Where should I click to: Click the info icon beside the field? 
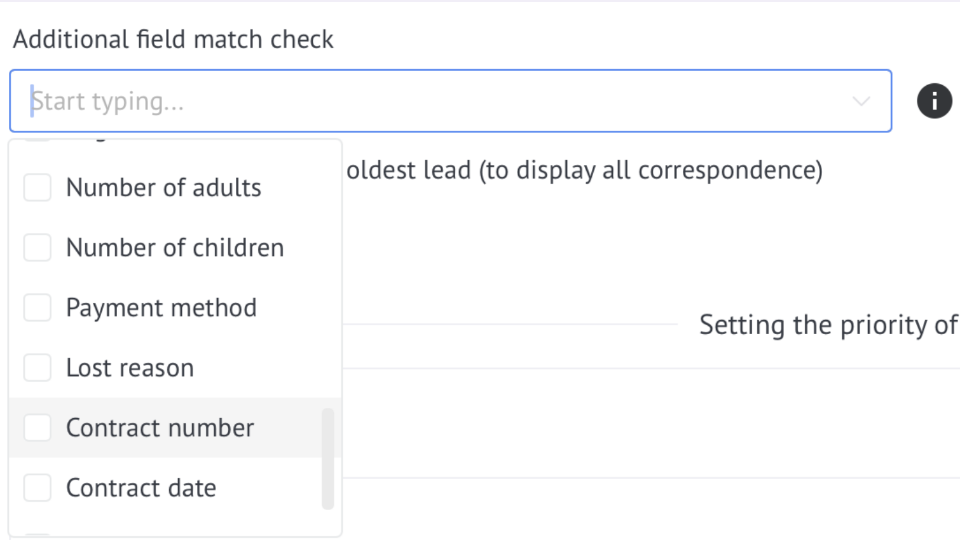click(x=934, y=101)
